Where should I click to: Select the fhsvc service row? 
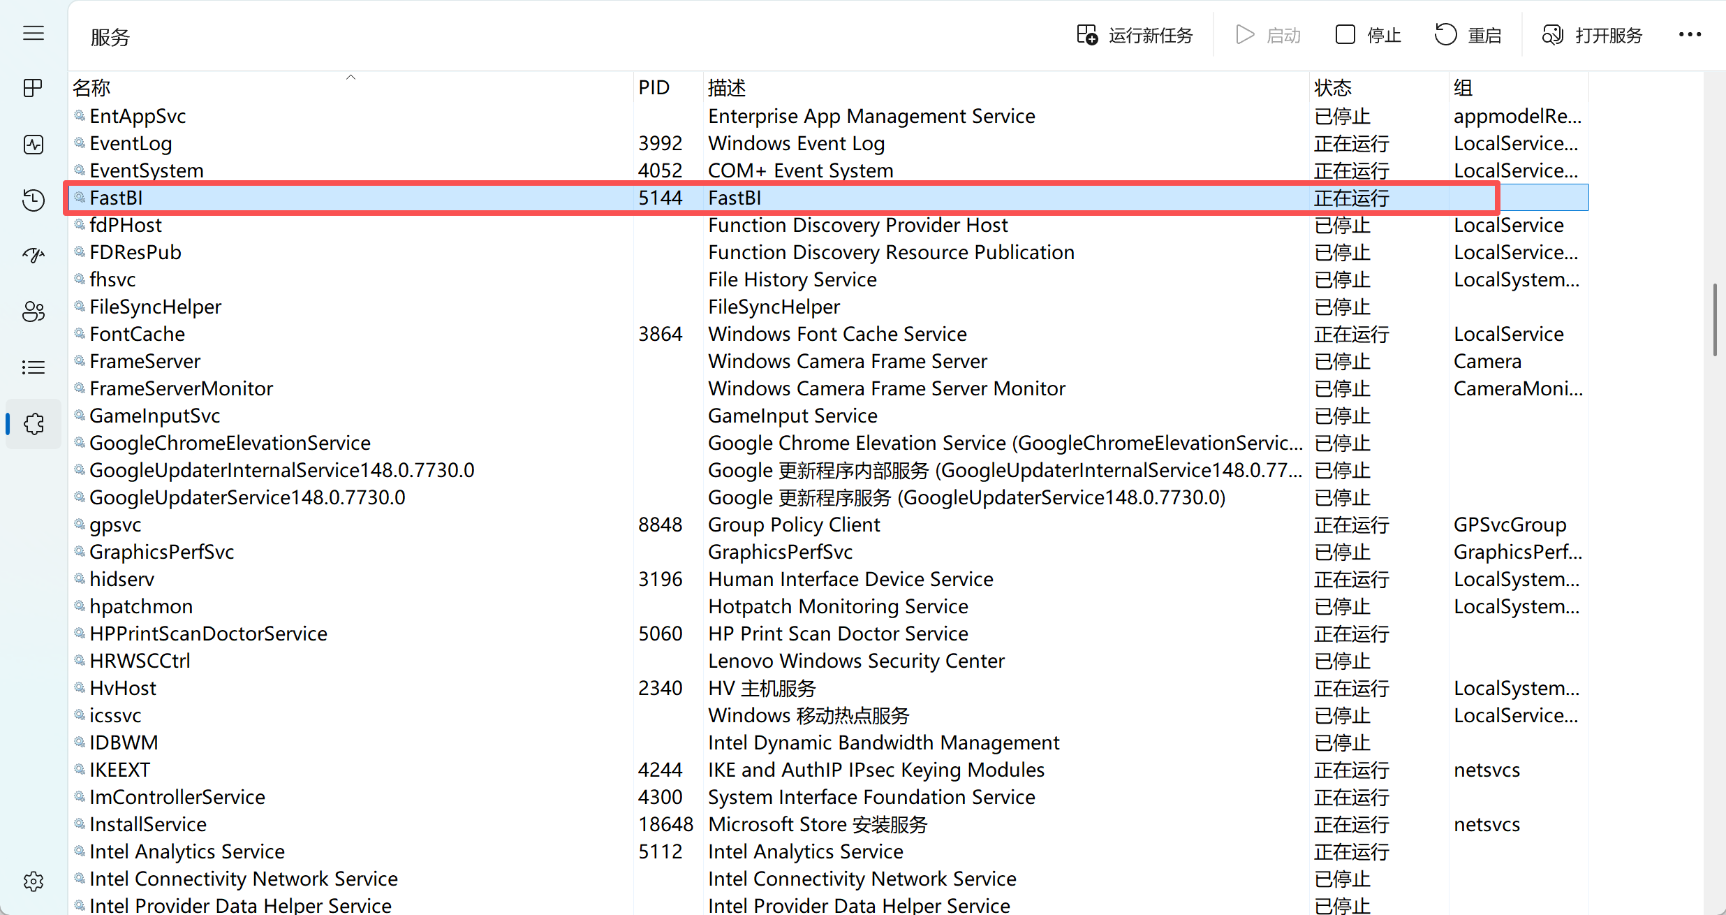tap(829, 279)
